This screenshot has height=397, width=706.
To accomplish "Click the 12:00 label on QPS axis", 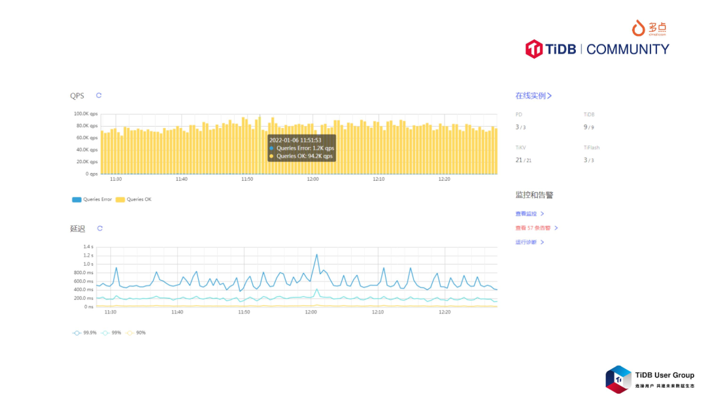I will pos(313,179).
